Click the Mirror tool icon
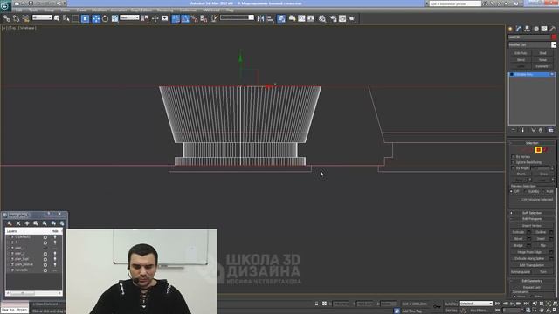 260,18
